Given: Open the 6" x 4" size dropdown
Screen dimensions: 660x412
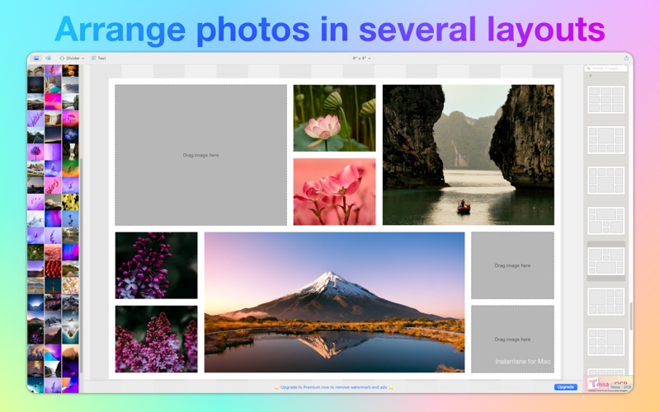Looking at the screenshot, I should click(x=361, y=58).
